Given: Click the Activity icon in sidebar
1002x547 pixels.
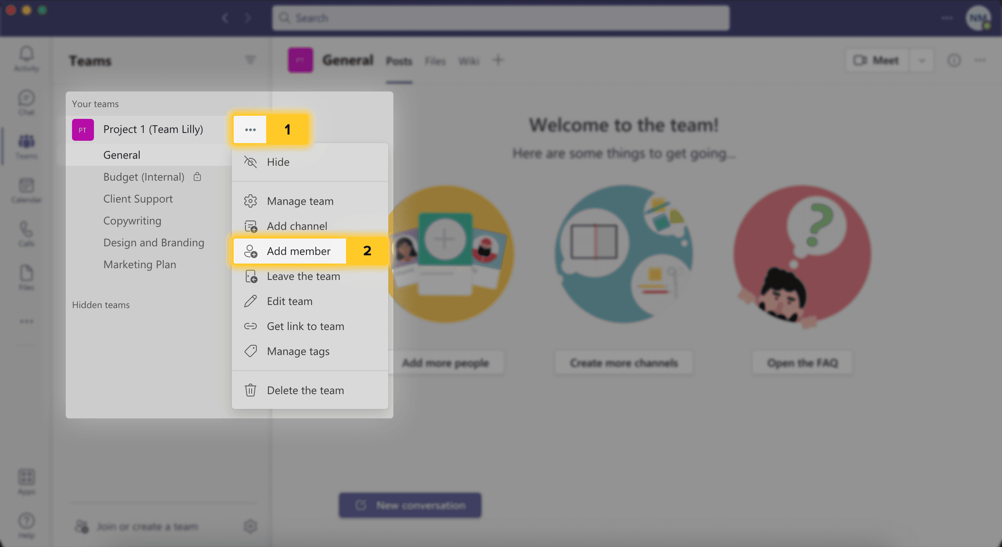Looking at the screenshot, I should click(x=26, y=59).
